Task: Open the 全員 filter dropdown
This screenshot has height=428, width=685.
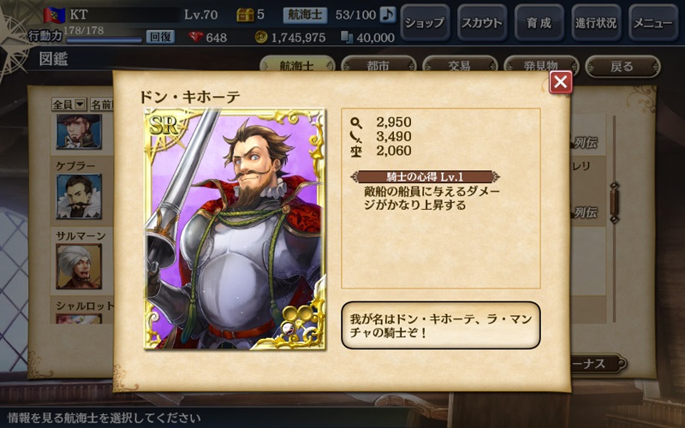Action: (x=69, y=104)
